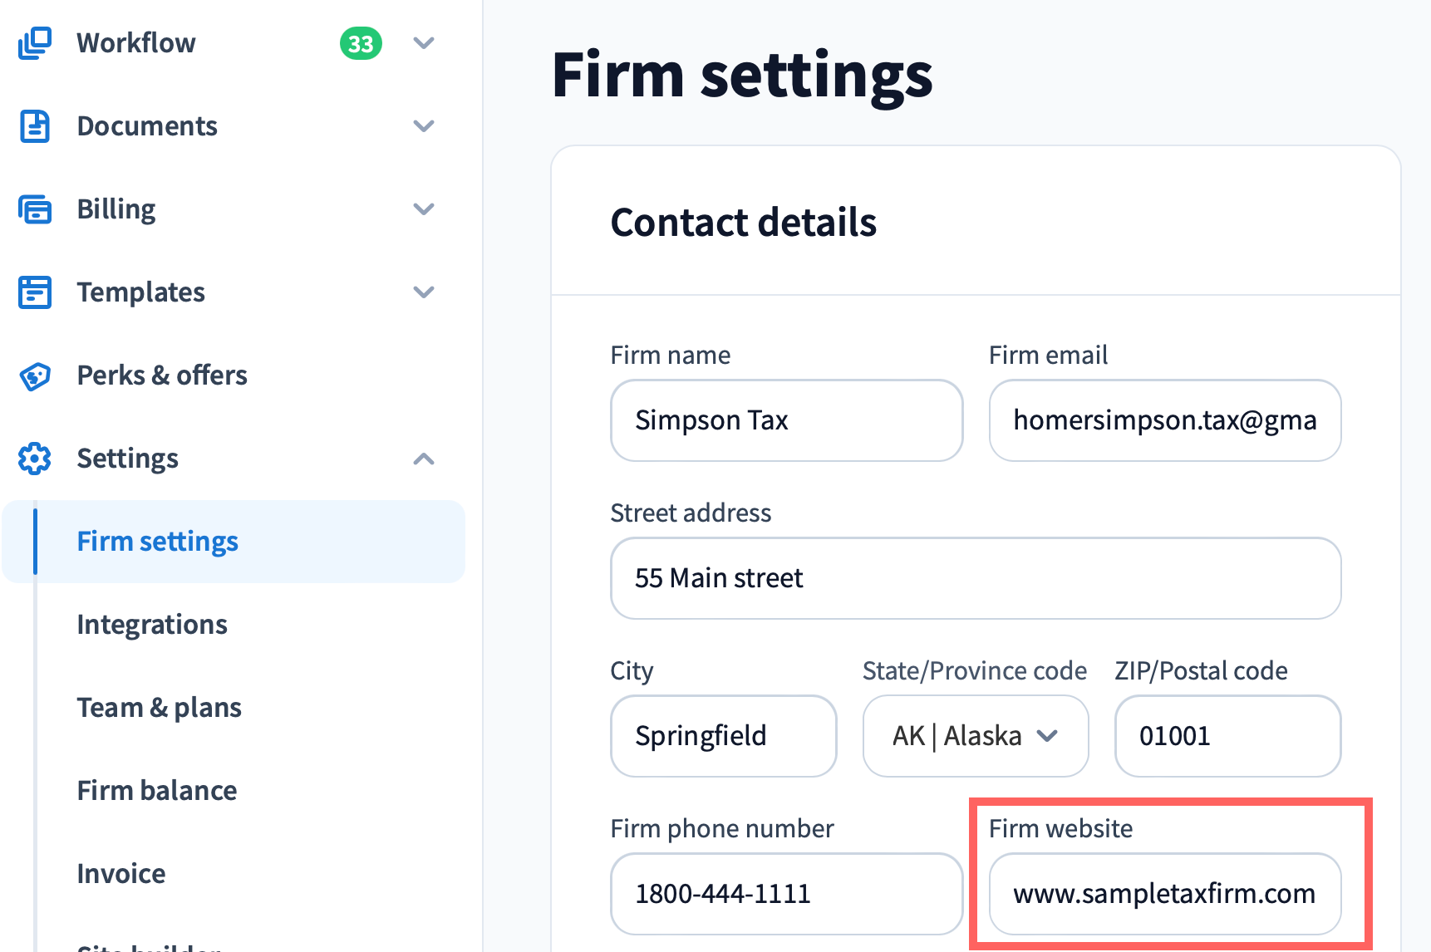Click the Perks & offers tag icon
Image resolution: width=1431 pixels, height=952 pixels.
[x=35, y=376]
